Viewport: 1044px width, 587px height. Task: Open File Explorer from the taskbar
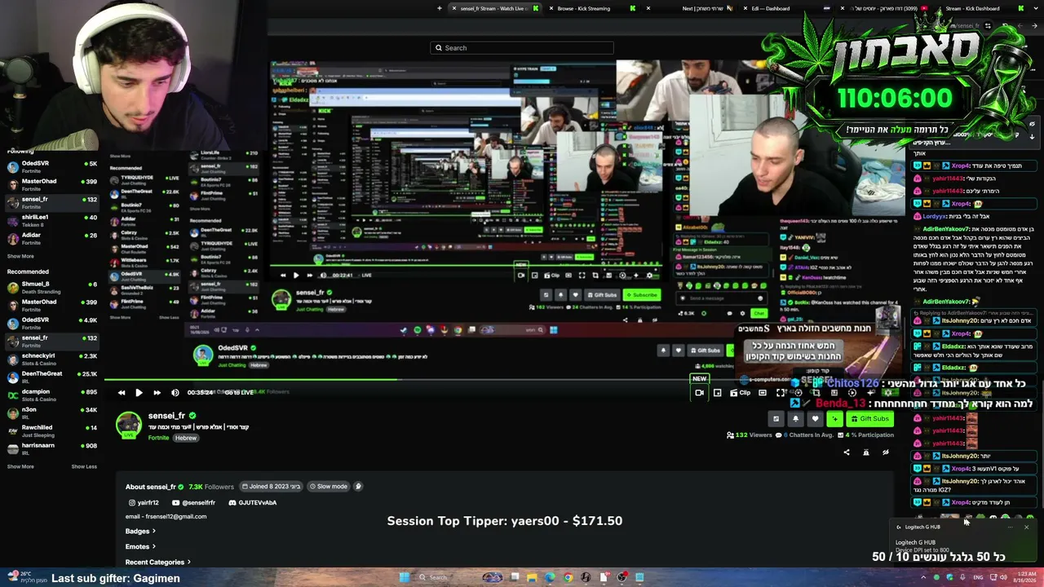click(532, 578)
